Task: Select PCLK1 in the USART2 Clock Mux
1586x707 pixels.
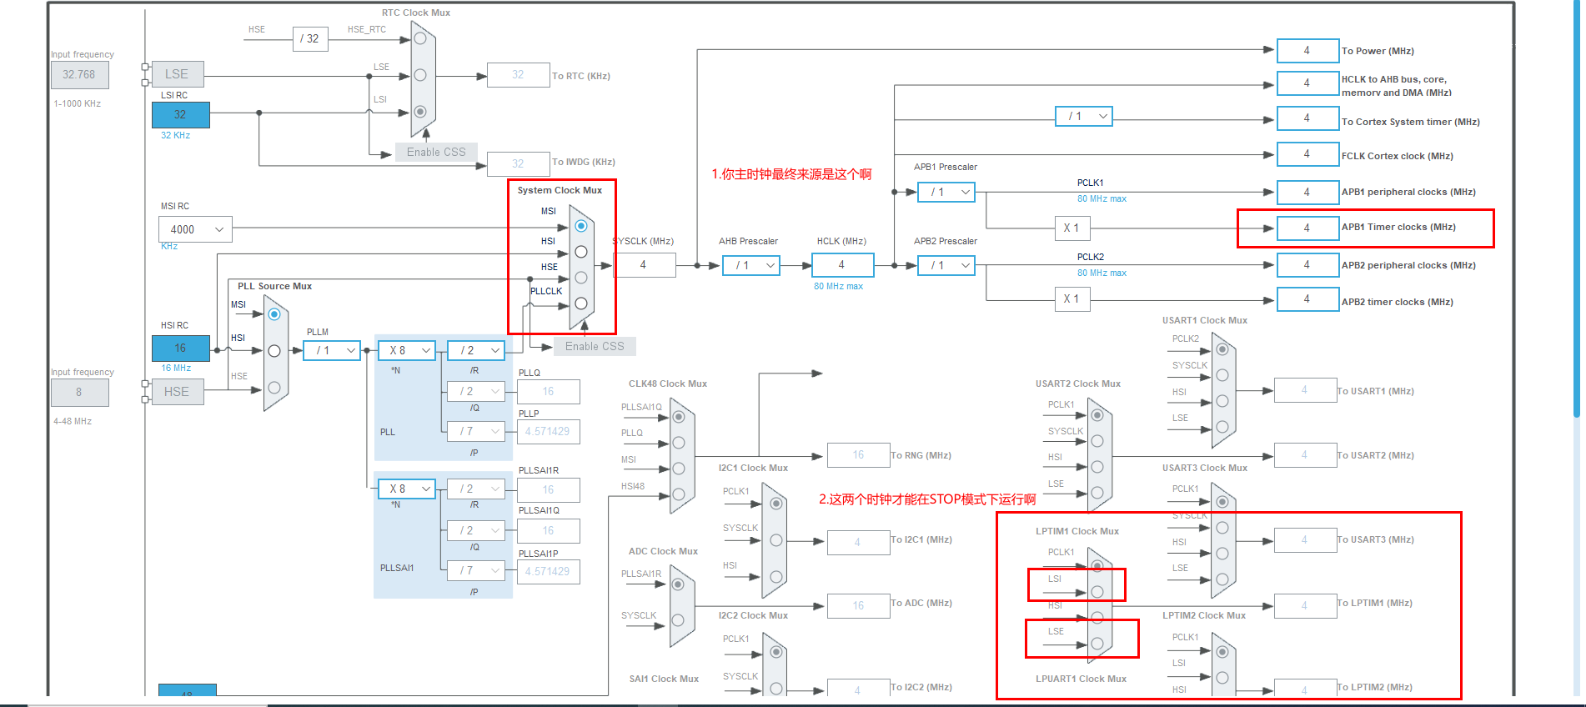Action: click(x=1097, y=415)
